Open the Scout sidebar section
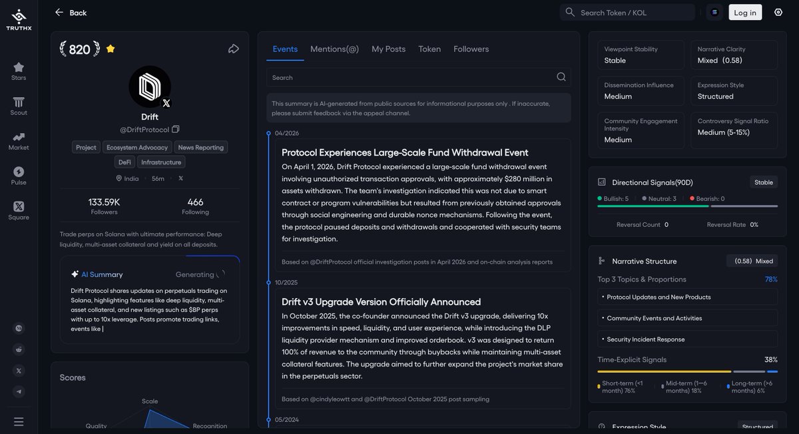 (x=19, y=107)
